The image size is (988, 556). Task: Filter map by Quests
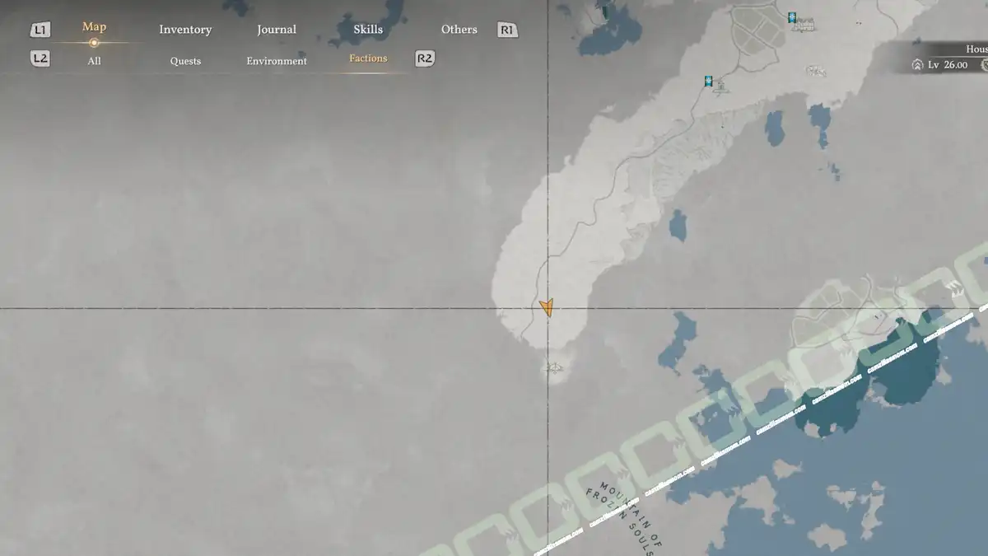pos(185,61)
